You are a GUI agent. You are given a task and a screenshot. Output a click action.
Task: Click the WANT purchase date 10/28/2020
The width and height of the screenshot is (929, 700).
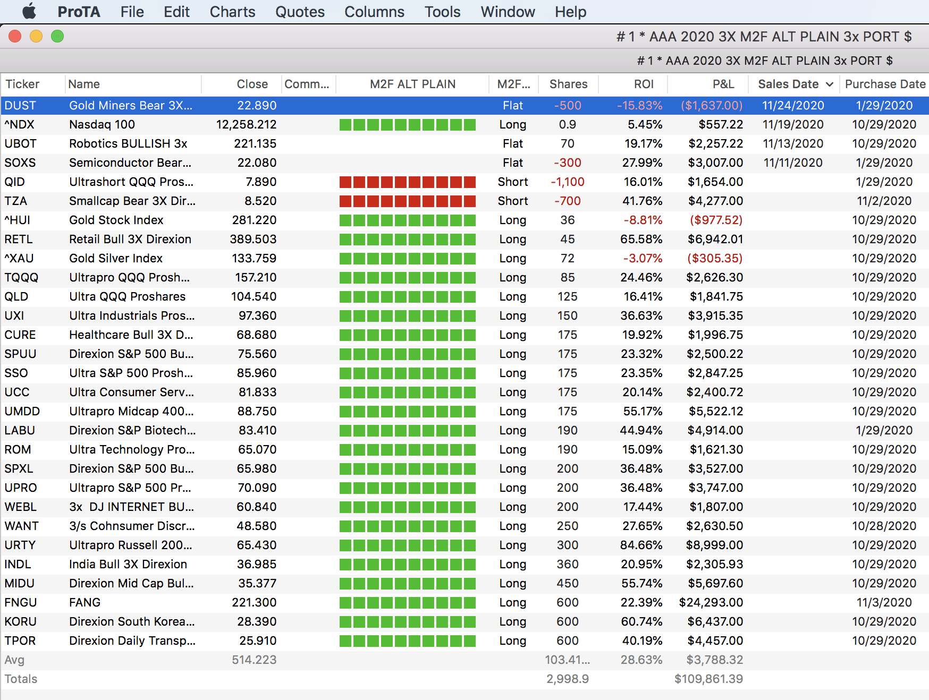(x=884, y=526)
